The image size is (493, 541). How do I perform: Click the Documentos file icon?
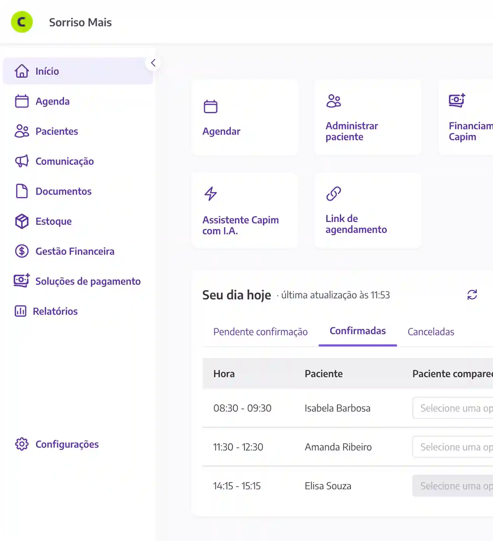[22, 191]
